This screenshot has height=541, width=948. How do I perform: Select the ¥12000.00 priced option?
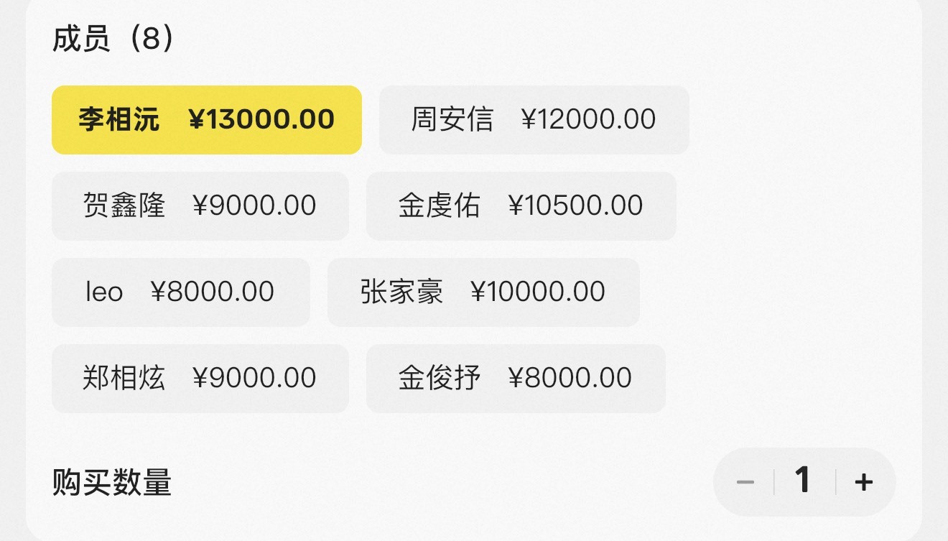click(x=589, y=119)
